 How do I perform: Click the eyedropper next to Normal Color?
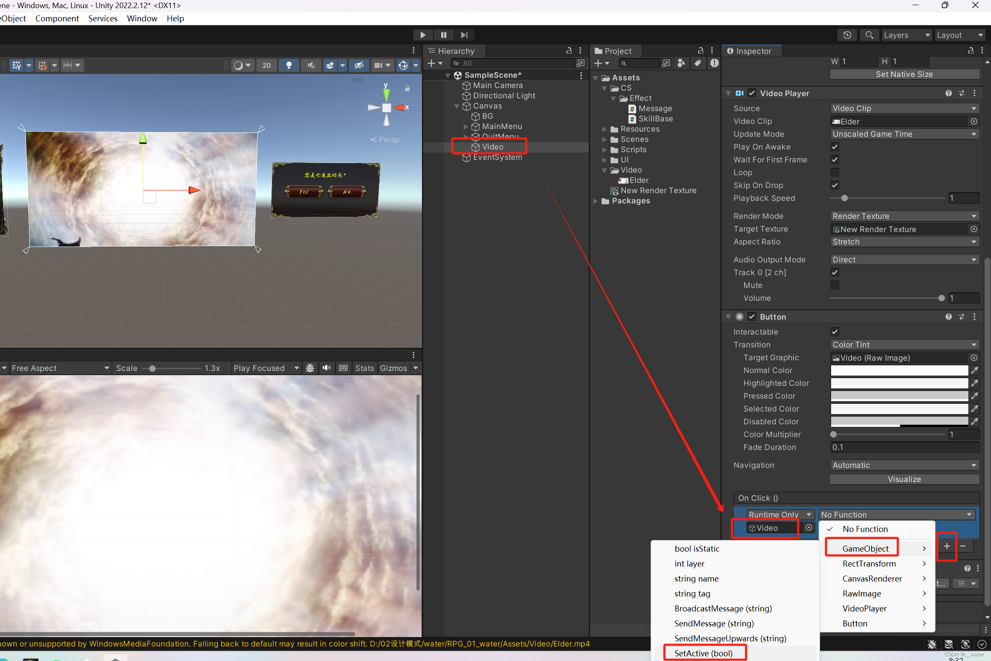pyautogui.click(x=974, y=370)
